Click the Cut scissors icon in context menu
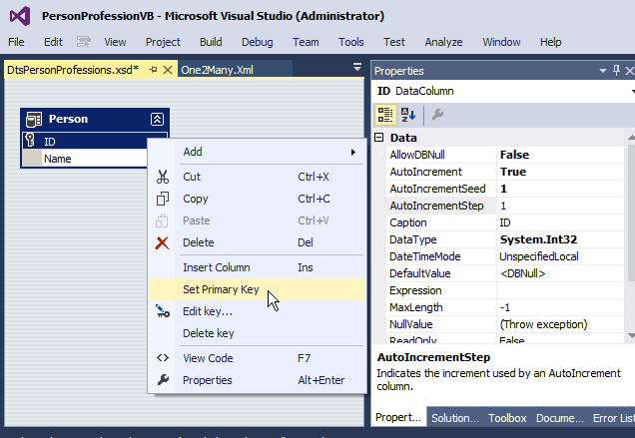Viewport: 635px width, 438px height. pyautogui.click(x=163, y=177)
